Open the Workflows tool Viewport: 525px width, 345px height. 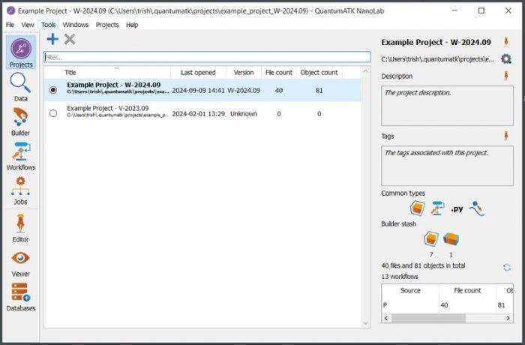[21, 157]
